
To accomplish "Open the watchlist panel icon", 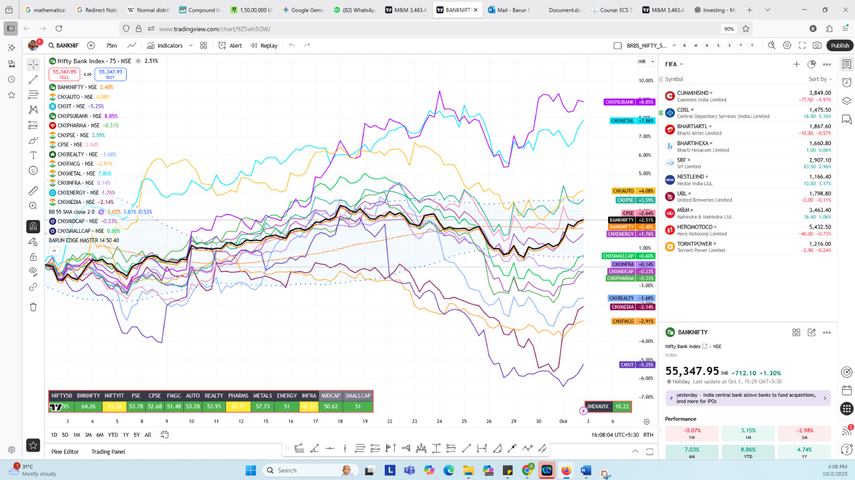I will 846,65.
